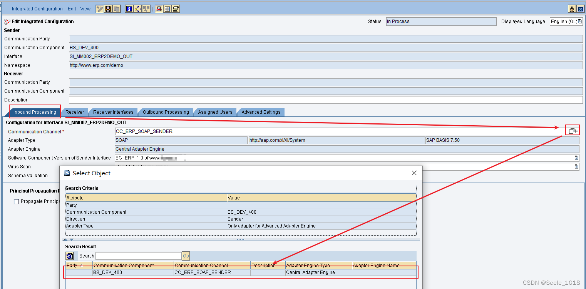The image size is (586, 289).
Task: Click the table view toolbar icon
Action: 167,9
